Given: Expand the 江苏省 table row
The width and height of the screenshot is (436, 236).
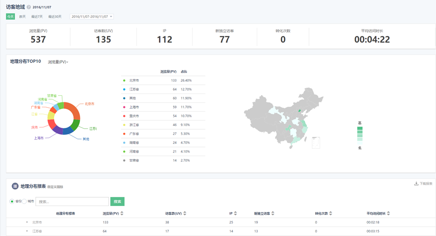Looking at the screenshot, I should 27,231.
